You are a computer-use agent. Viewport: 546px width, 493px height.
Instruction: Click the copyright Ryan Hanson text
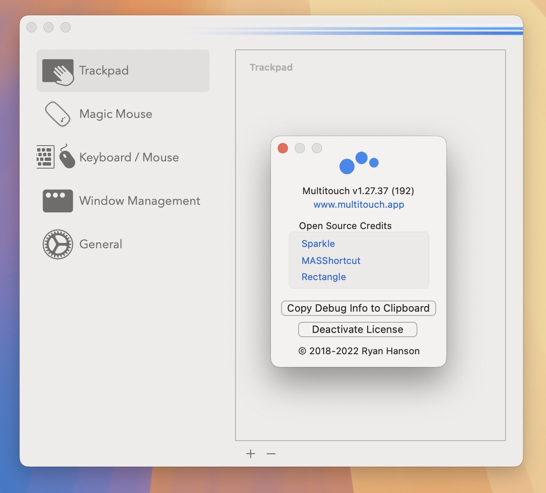359,351
